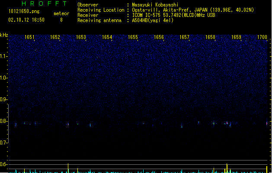
Task: Click the 1658 time marker
Action: pos(211,37)
